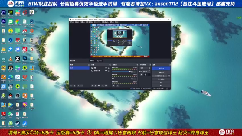The width and height of the screenshot is (242, 136).
Task: Remove selected source using sources trash icon
Action: tap(96, 86)
